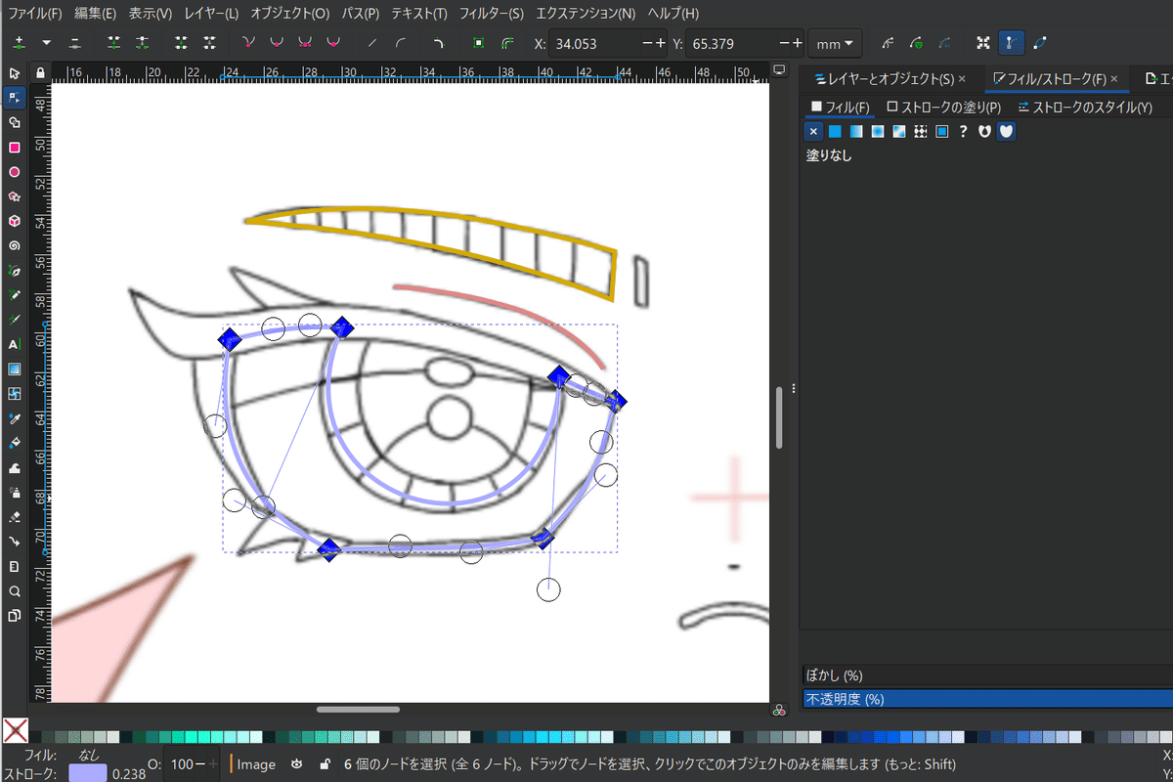
Task: Open the insert node options dropdown arrow
Action: [46, 43]
